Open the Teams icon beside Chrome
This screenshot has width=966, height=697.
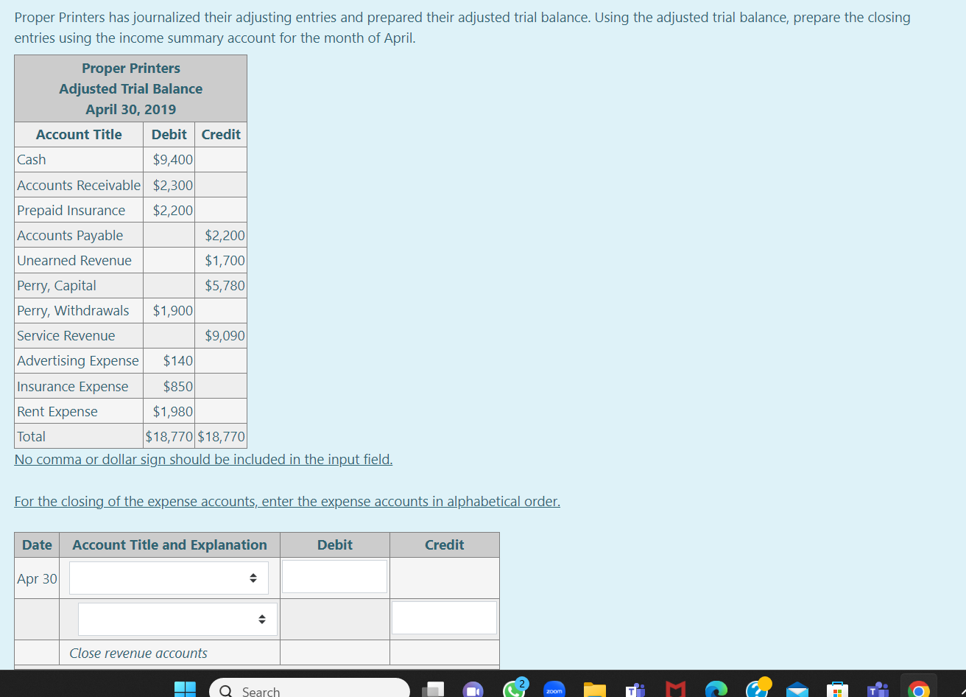[x=877, y=690]
